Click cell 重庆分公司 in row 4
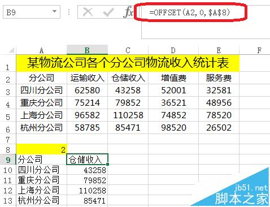This screenshot has width=270, height=207. [42, 103]
